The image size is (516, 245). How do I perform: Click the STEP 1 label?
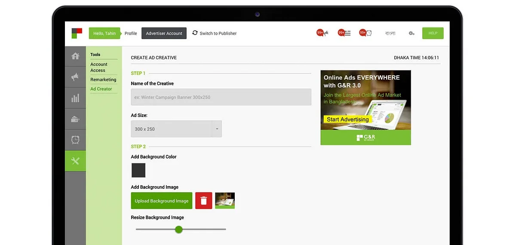(x=138, y=73)
